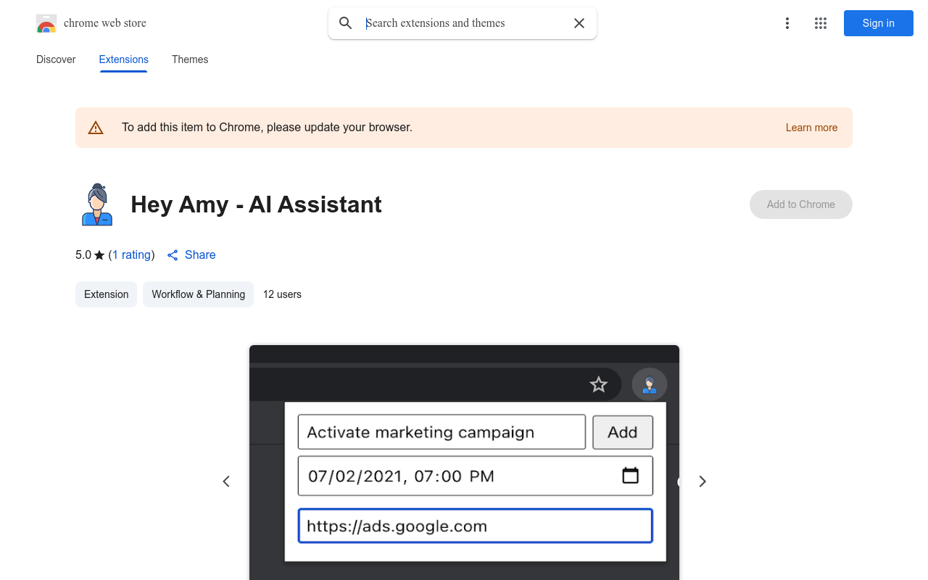Click the Add to Chrome button

[x=801, y=204]
